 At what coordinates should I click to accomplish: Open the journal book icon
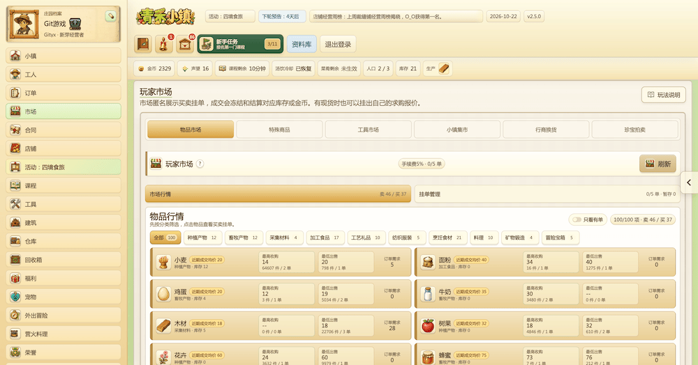click(x=143, y=44)
